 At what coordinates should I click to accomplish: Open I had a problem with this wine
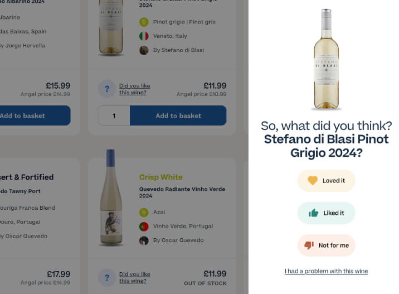pyautogui.click(x=326, y=271)
